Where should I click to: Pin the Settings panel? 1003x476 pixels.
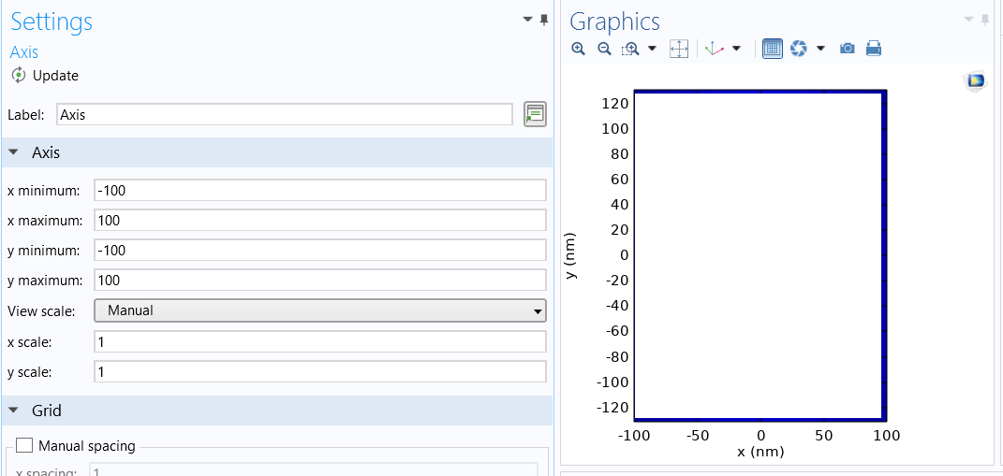coord(543,20)
